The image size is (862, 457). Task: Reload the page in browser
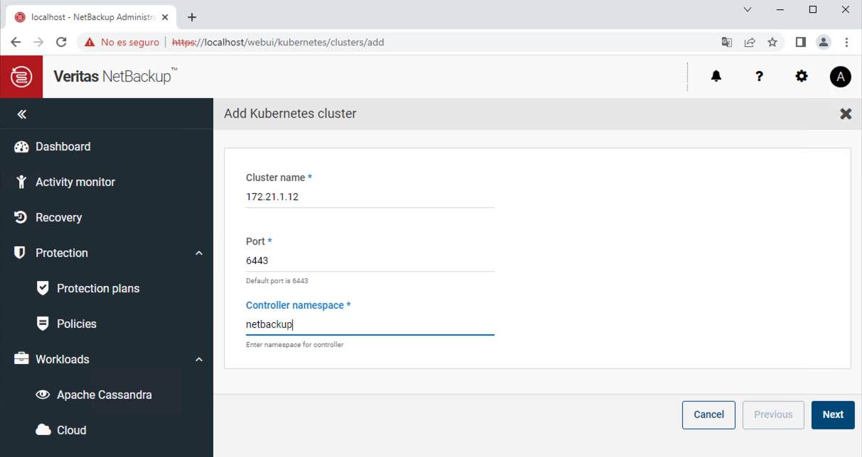point(61,42)
